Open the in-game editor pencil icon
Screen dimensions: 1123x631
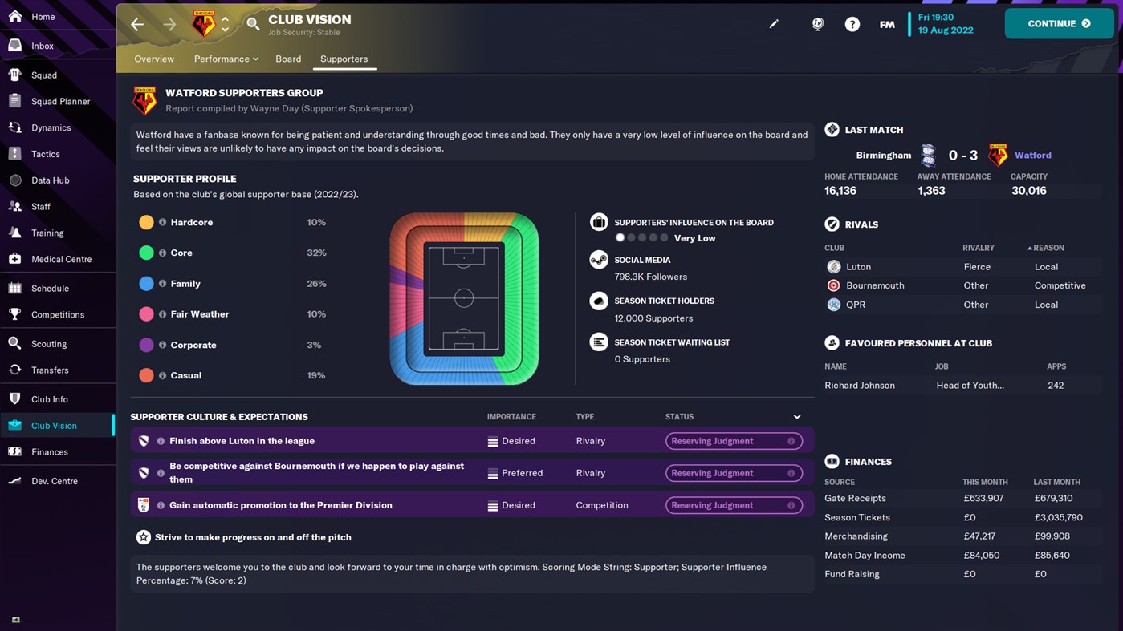pyautogui.click(x=773, y=24)
